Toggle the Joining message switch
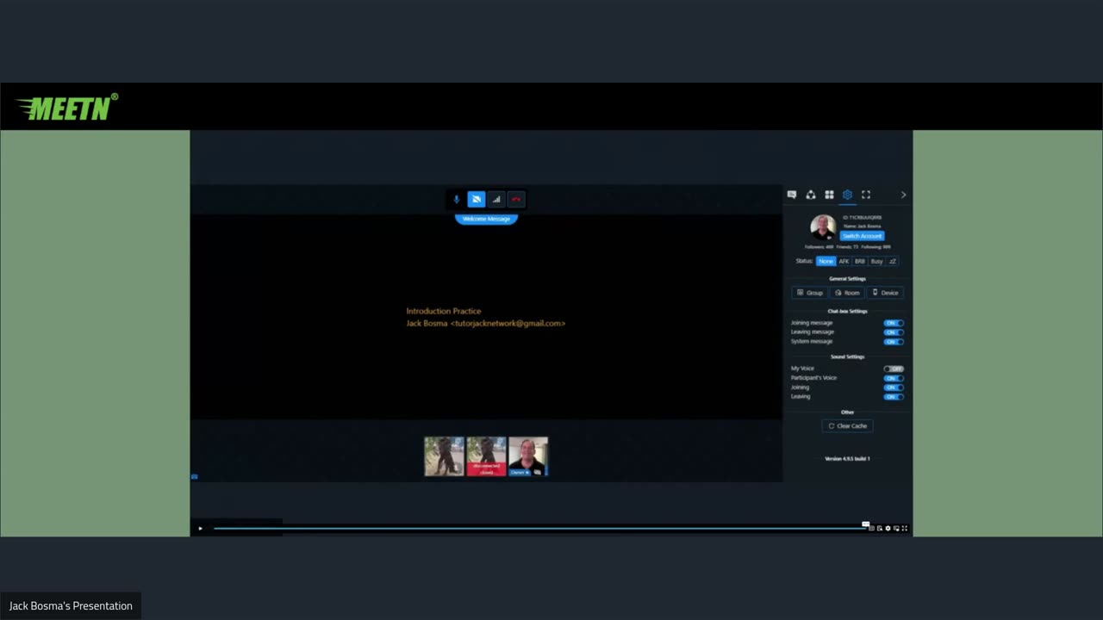 coord(894,323)
